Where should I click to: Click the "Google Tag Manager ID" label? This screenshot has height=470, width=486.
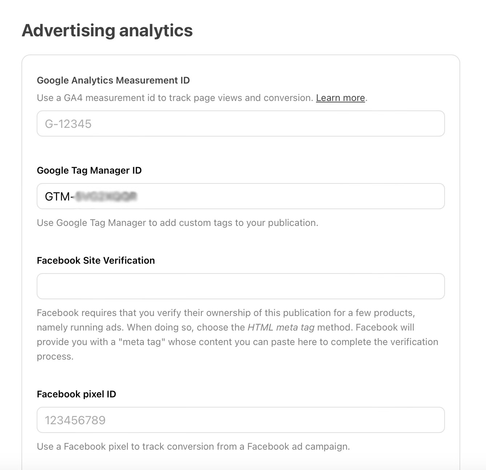[x=89, y=170]
